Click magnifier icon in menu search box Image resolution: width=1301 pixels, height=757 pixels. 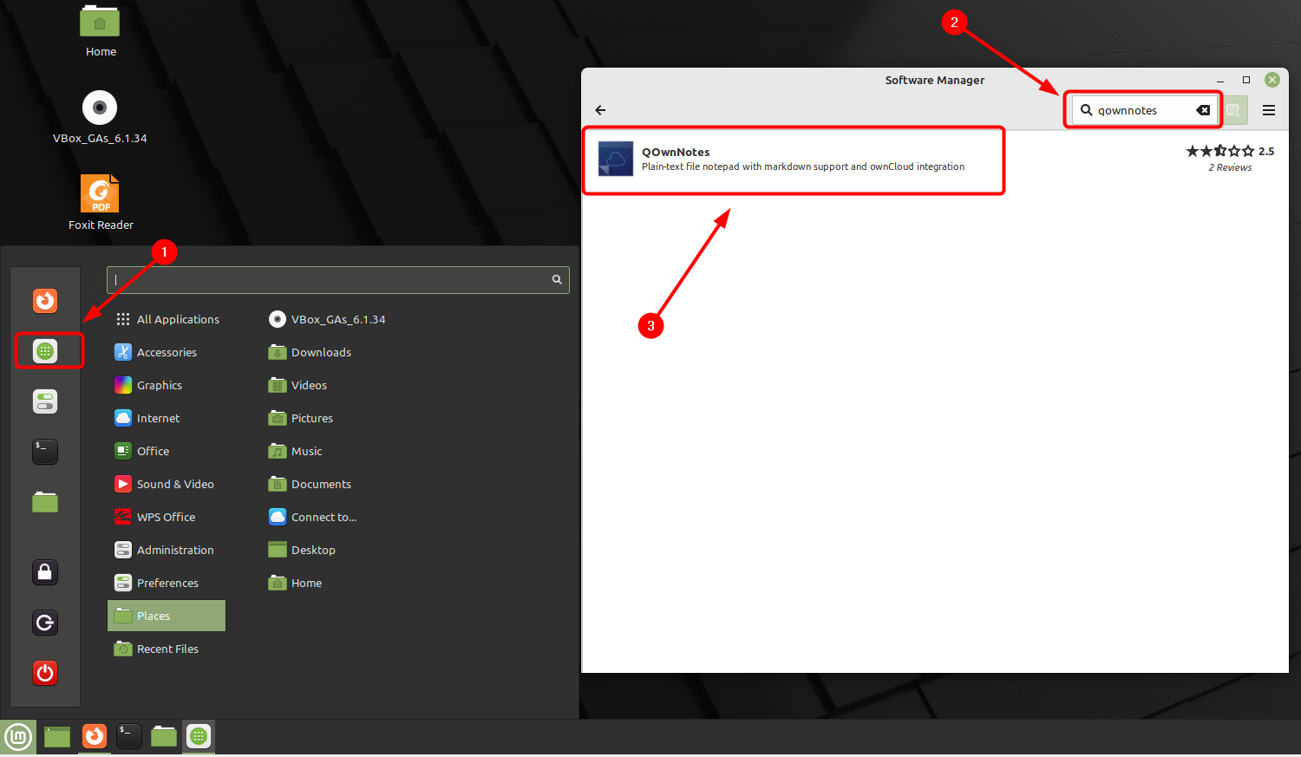coord(557,279)
